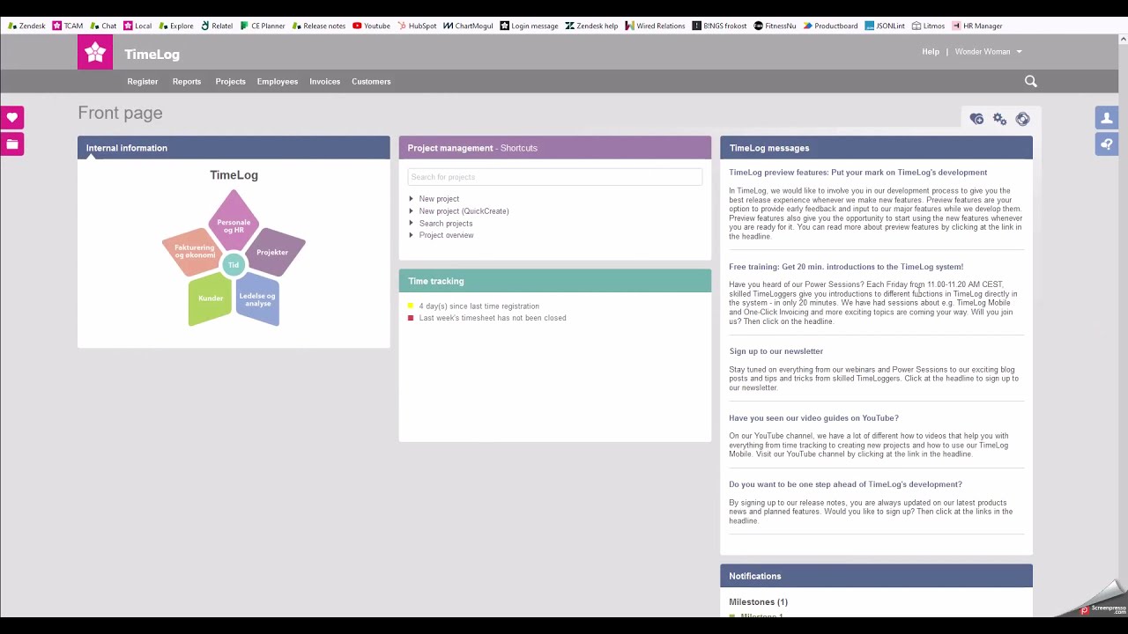Screen dimensions: 1128x634
Task: Open Youtube bookmark
Action: (x=371, y=26)
